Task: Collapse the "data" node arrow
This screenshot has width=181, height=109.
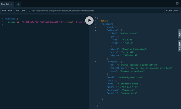Action: point(95,21)
